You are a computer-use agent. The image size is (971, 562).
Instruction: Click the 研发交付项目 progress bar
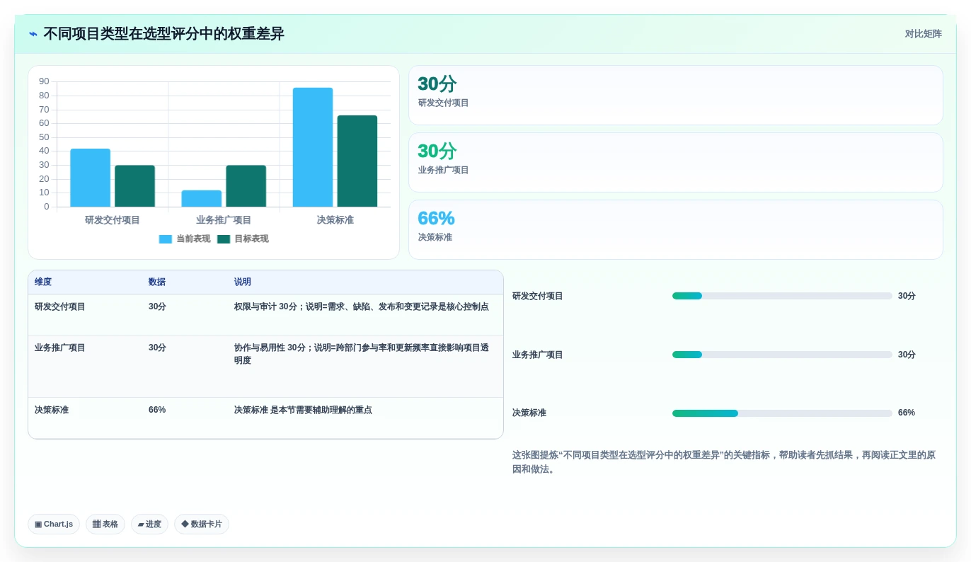(782, 296)
